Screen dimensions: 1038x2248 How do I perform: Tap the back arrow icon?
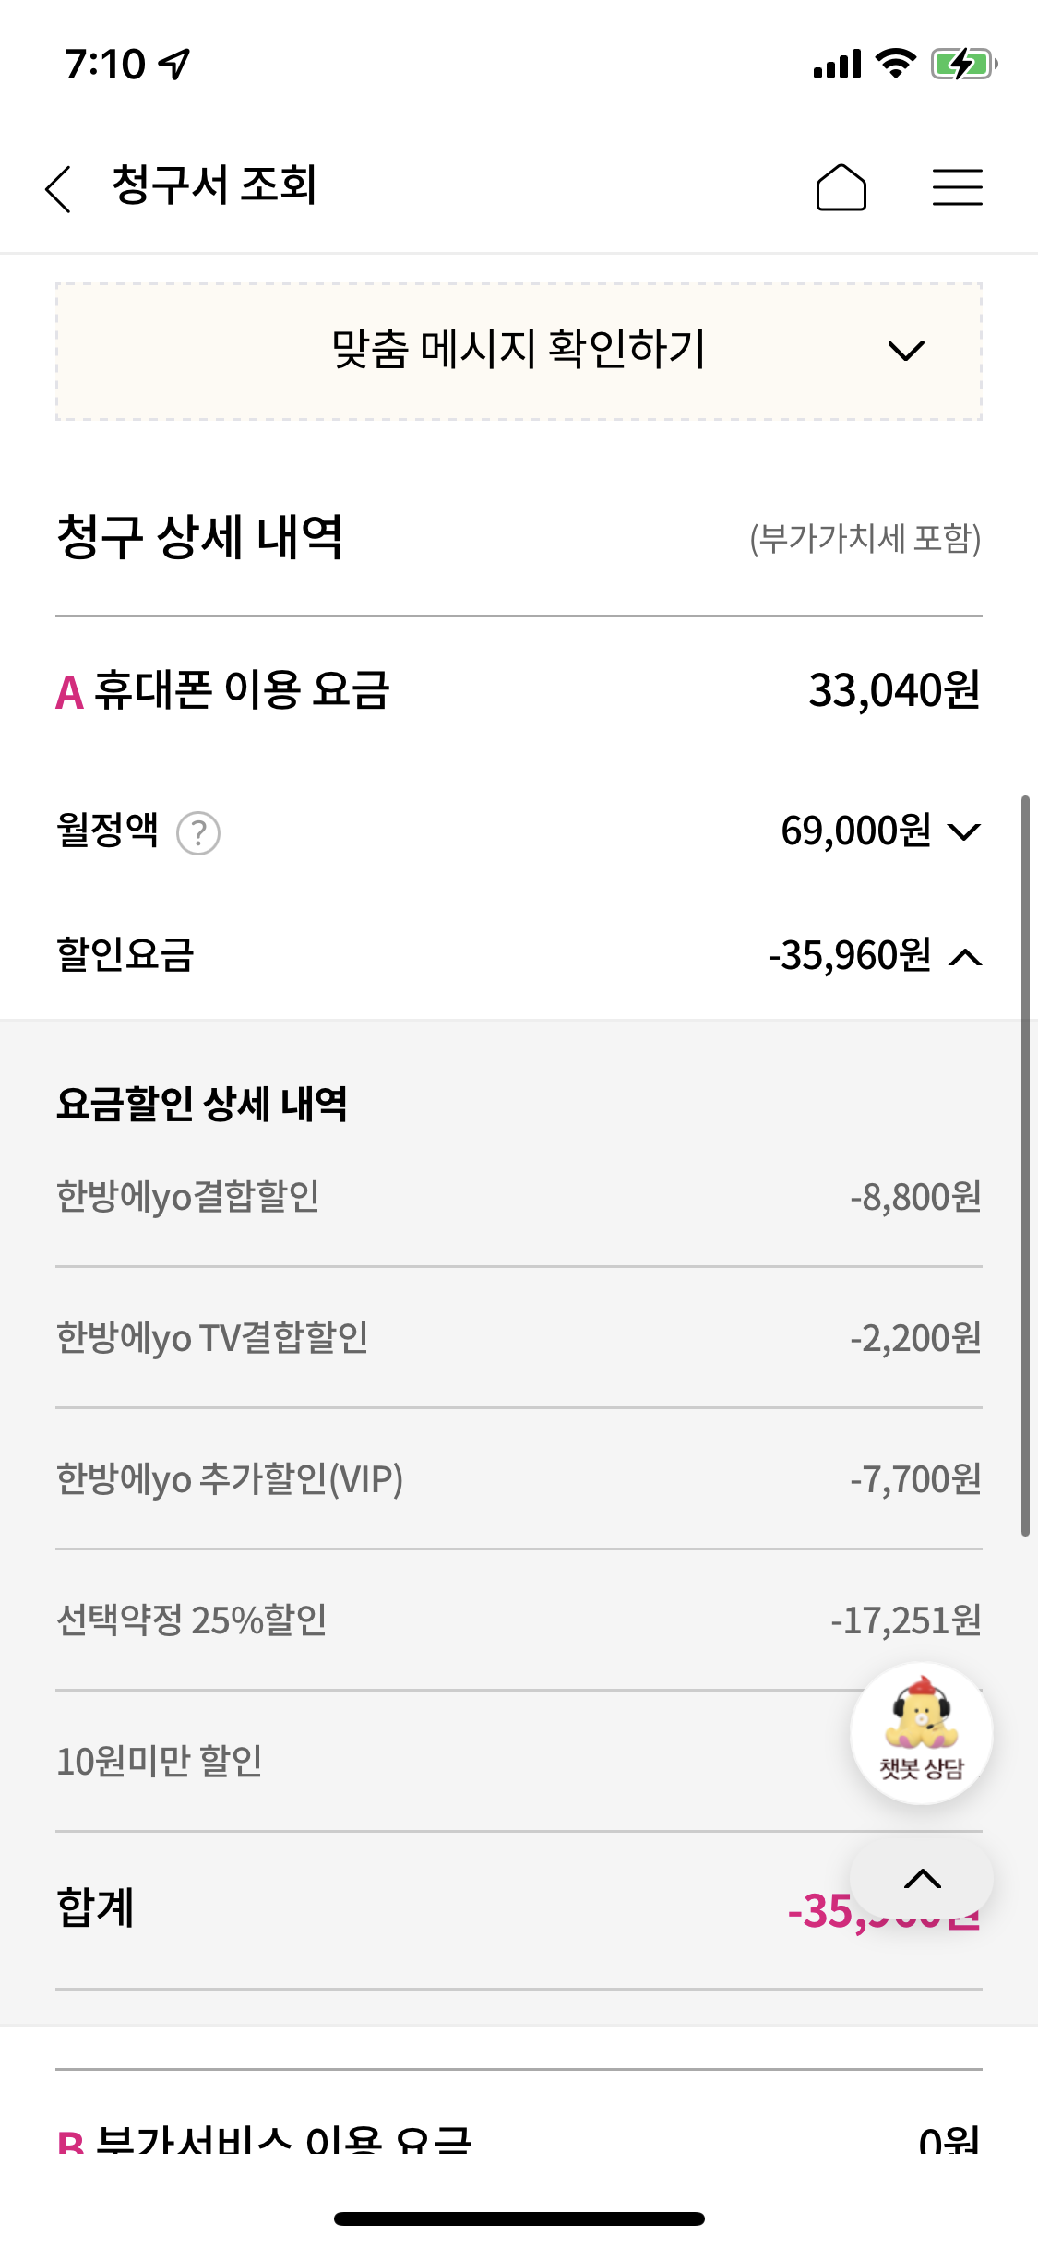[58, 189]
